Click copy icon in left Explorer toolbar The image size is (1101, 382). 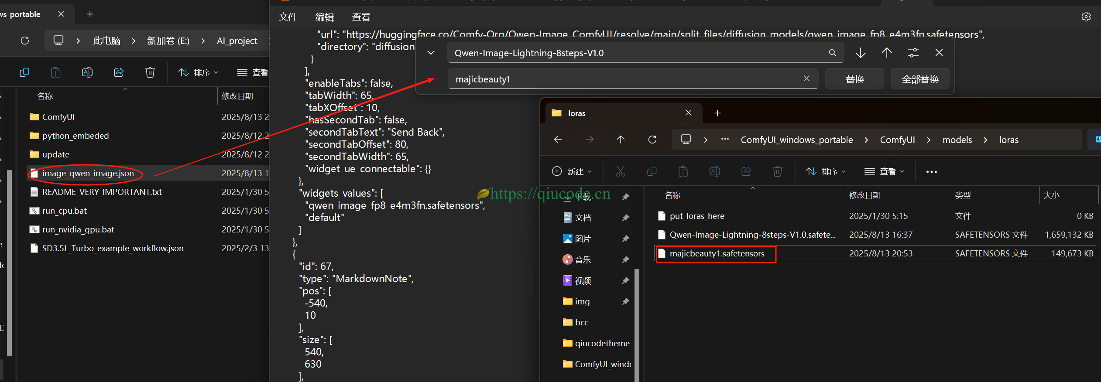(24, 72)
